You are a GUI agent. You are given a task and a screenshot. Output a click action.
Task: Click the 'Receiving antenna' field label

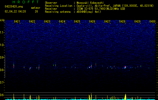click(x=58, y=12)
